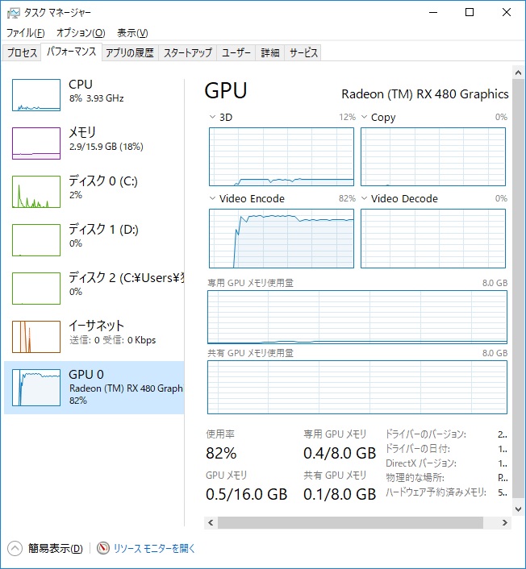Open リソース モニターを開く link
Screen dimensions: 526x569
154,548
